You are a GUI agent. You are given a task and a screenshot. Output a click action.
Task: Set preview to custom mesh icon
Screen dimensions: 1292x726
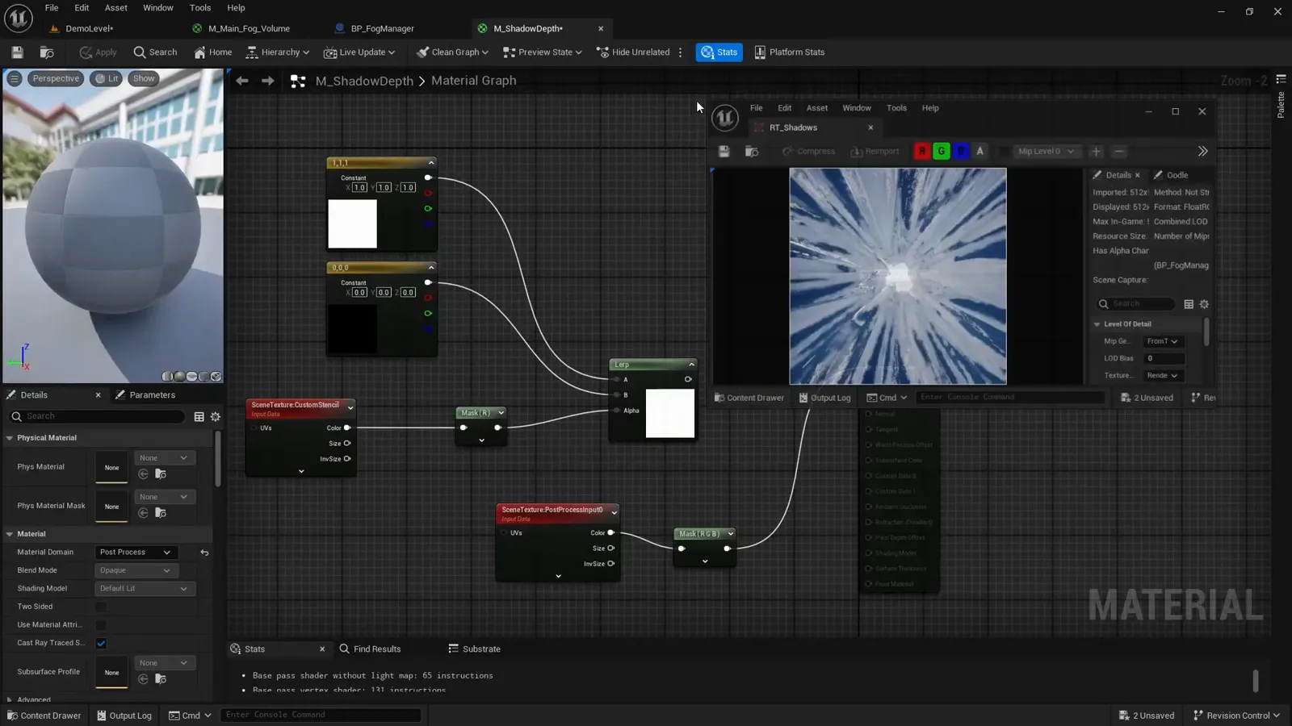coord(216,377)
